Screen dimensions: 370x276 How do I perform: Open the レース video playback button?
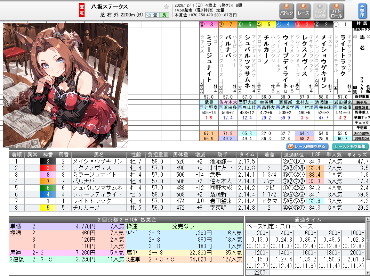click(303, 11)
